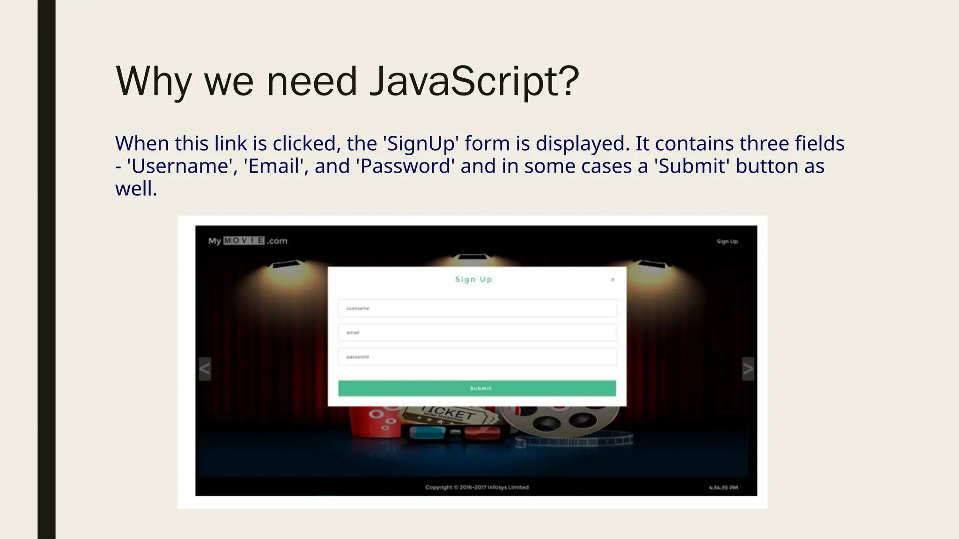Screen dimensions: 959x539
Task: Focus the password input field
Action: pos(477,357)
